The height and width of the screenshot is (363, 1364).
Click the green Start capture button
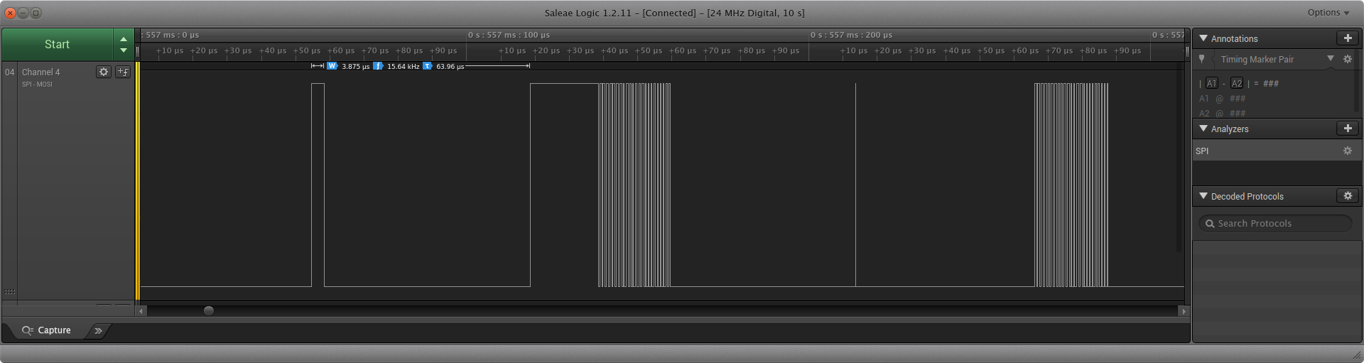(x=57, y=44)
